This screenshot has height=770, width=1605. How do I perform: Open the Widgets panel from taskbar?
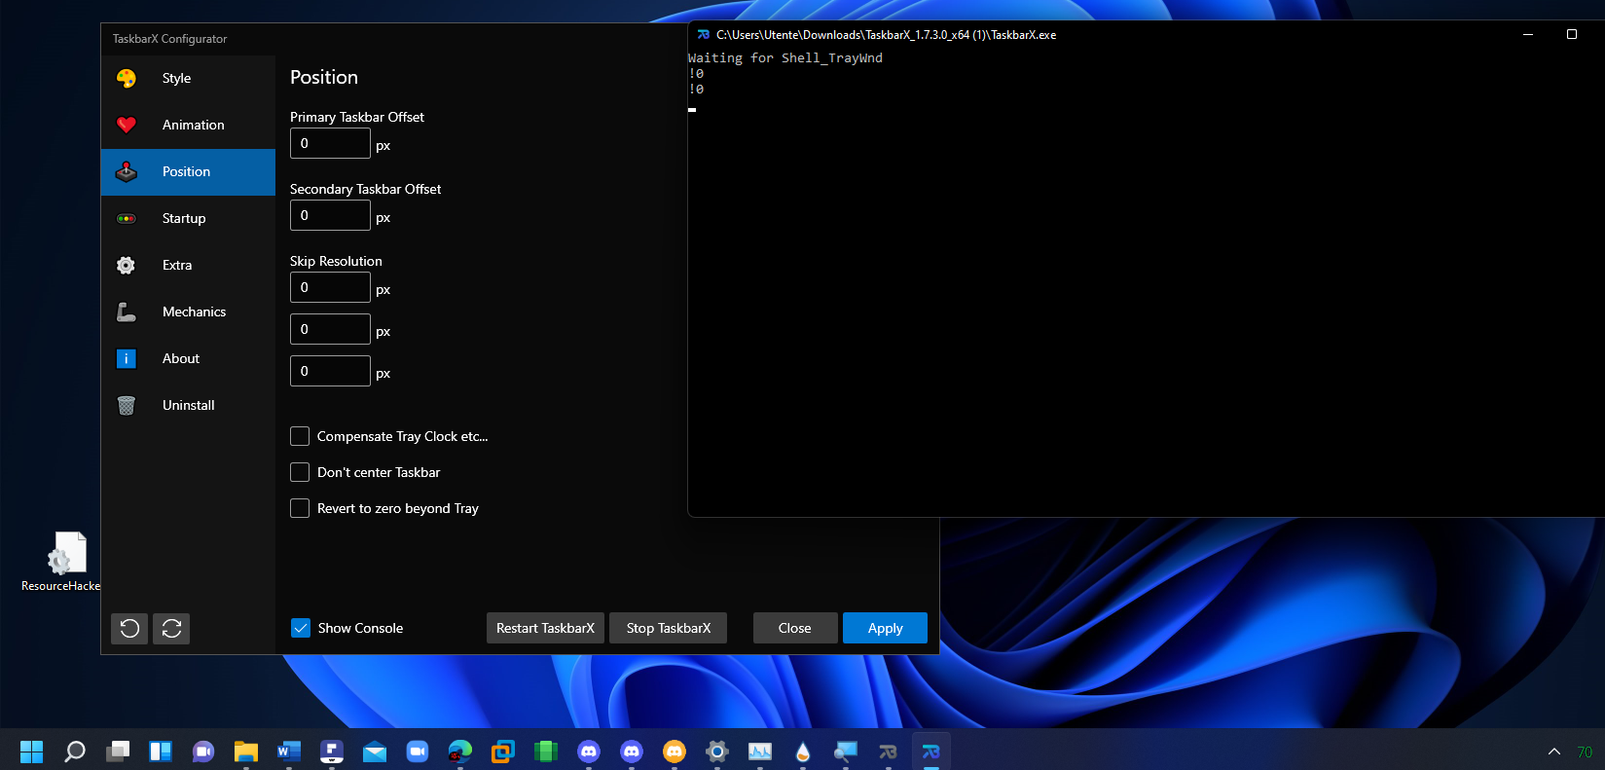point(161,752)
